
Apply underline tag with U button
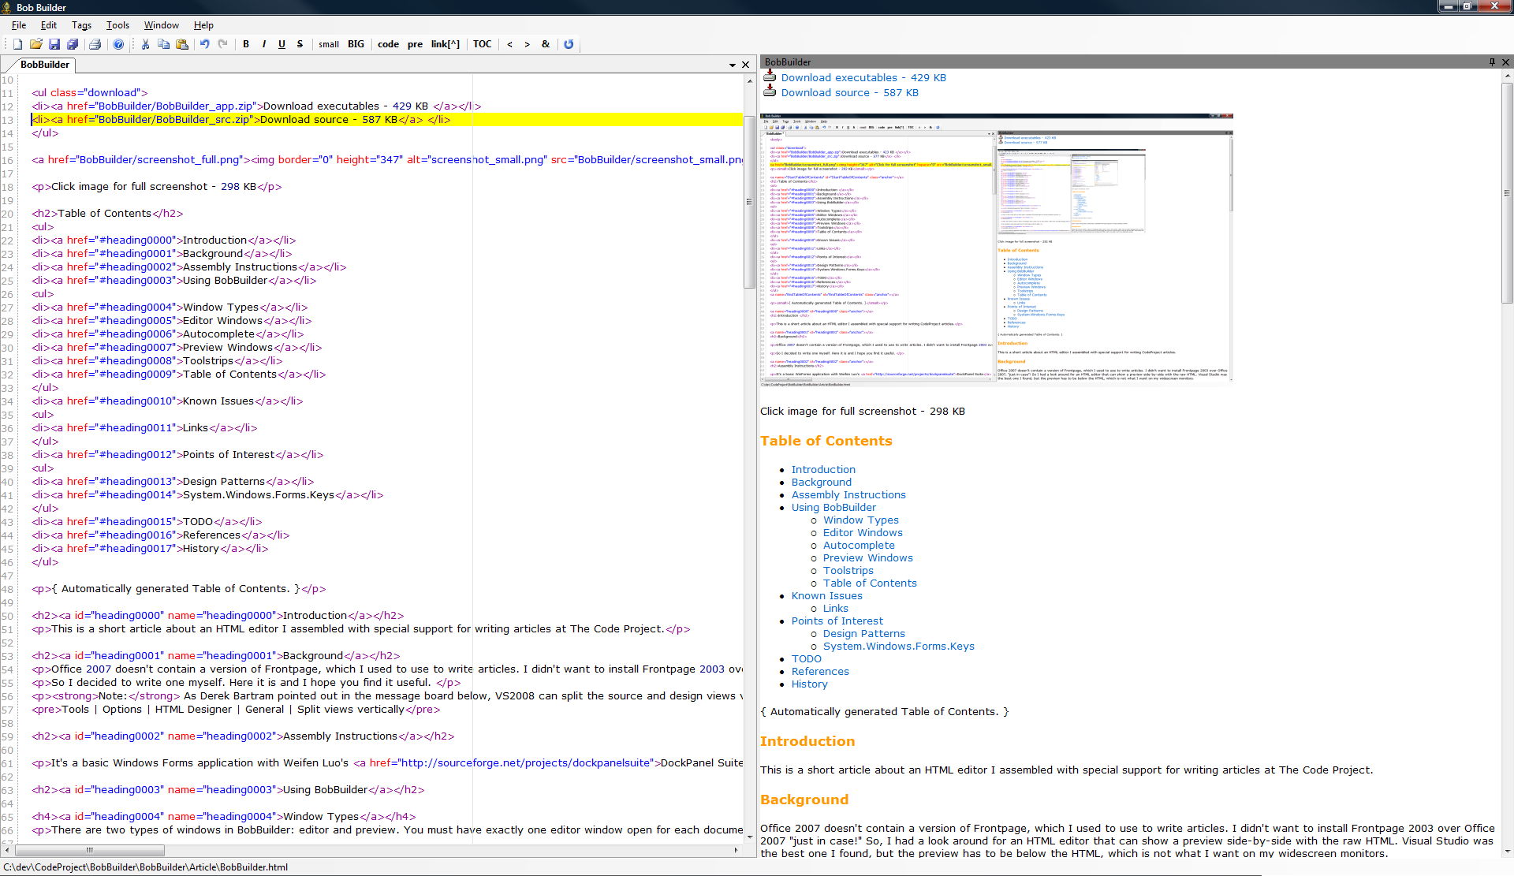(282, 44)
